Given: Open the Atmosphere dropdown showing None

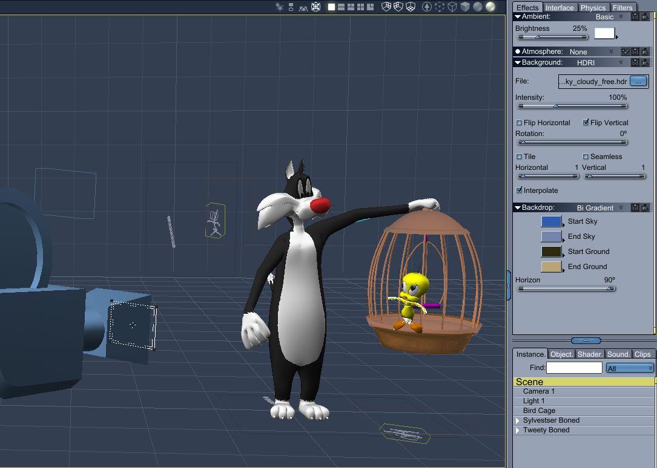Looking at the screenshot, I should click(x=592, y=51).
